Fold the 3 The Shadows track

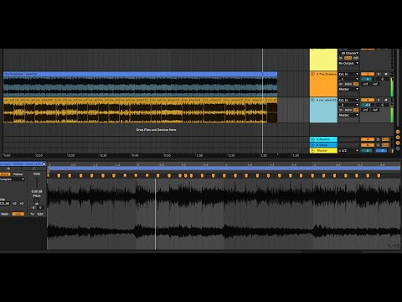click(312, 74)
